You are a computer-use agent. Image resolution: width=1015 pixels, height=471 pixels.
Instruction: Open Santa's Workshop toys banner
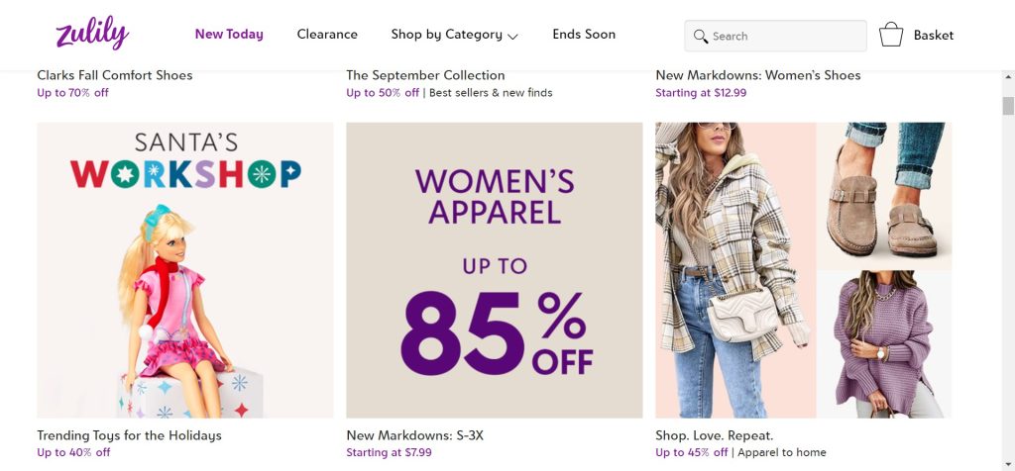click(185, 269)
